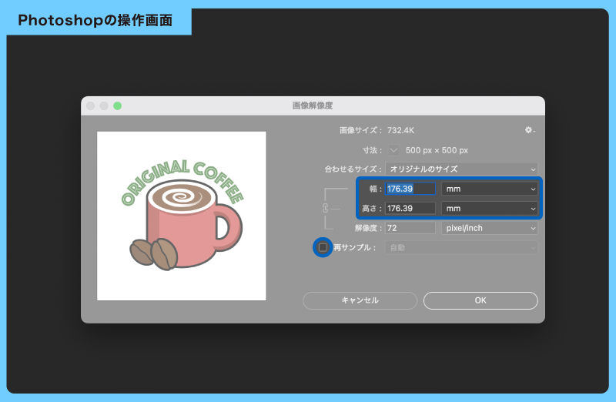Open the width unit mm dropdown

490,189
